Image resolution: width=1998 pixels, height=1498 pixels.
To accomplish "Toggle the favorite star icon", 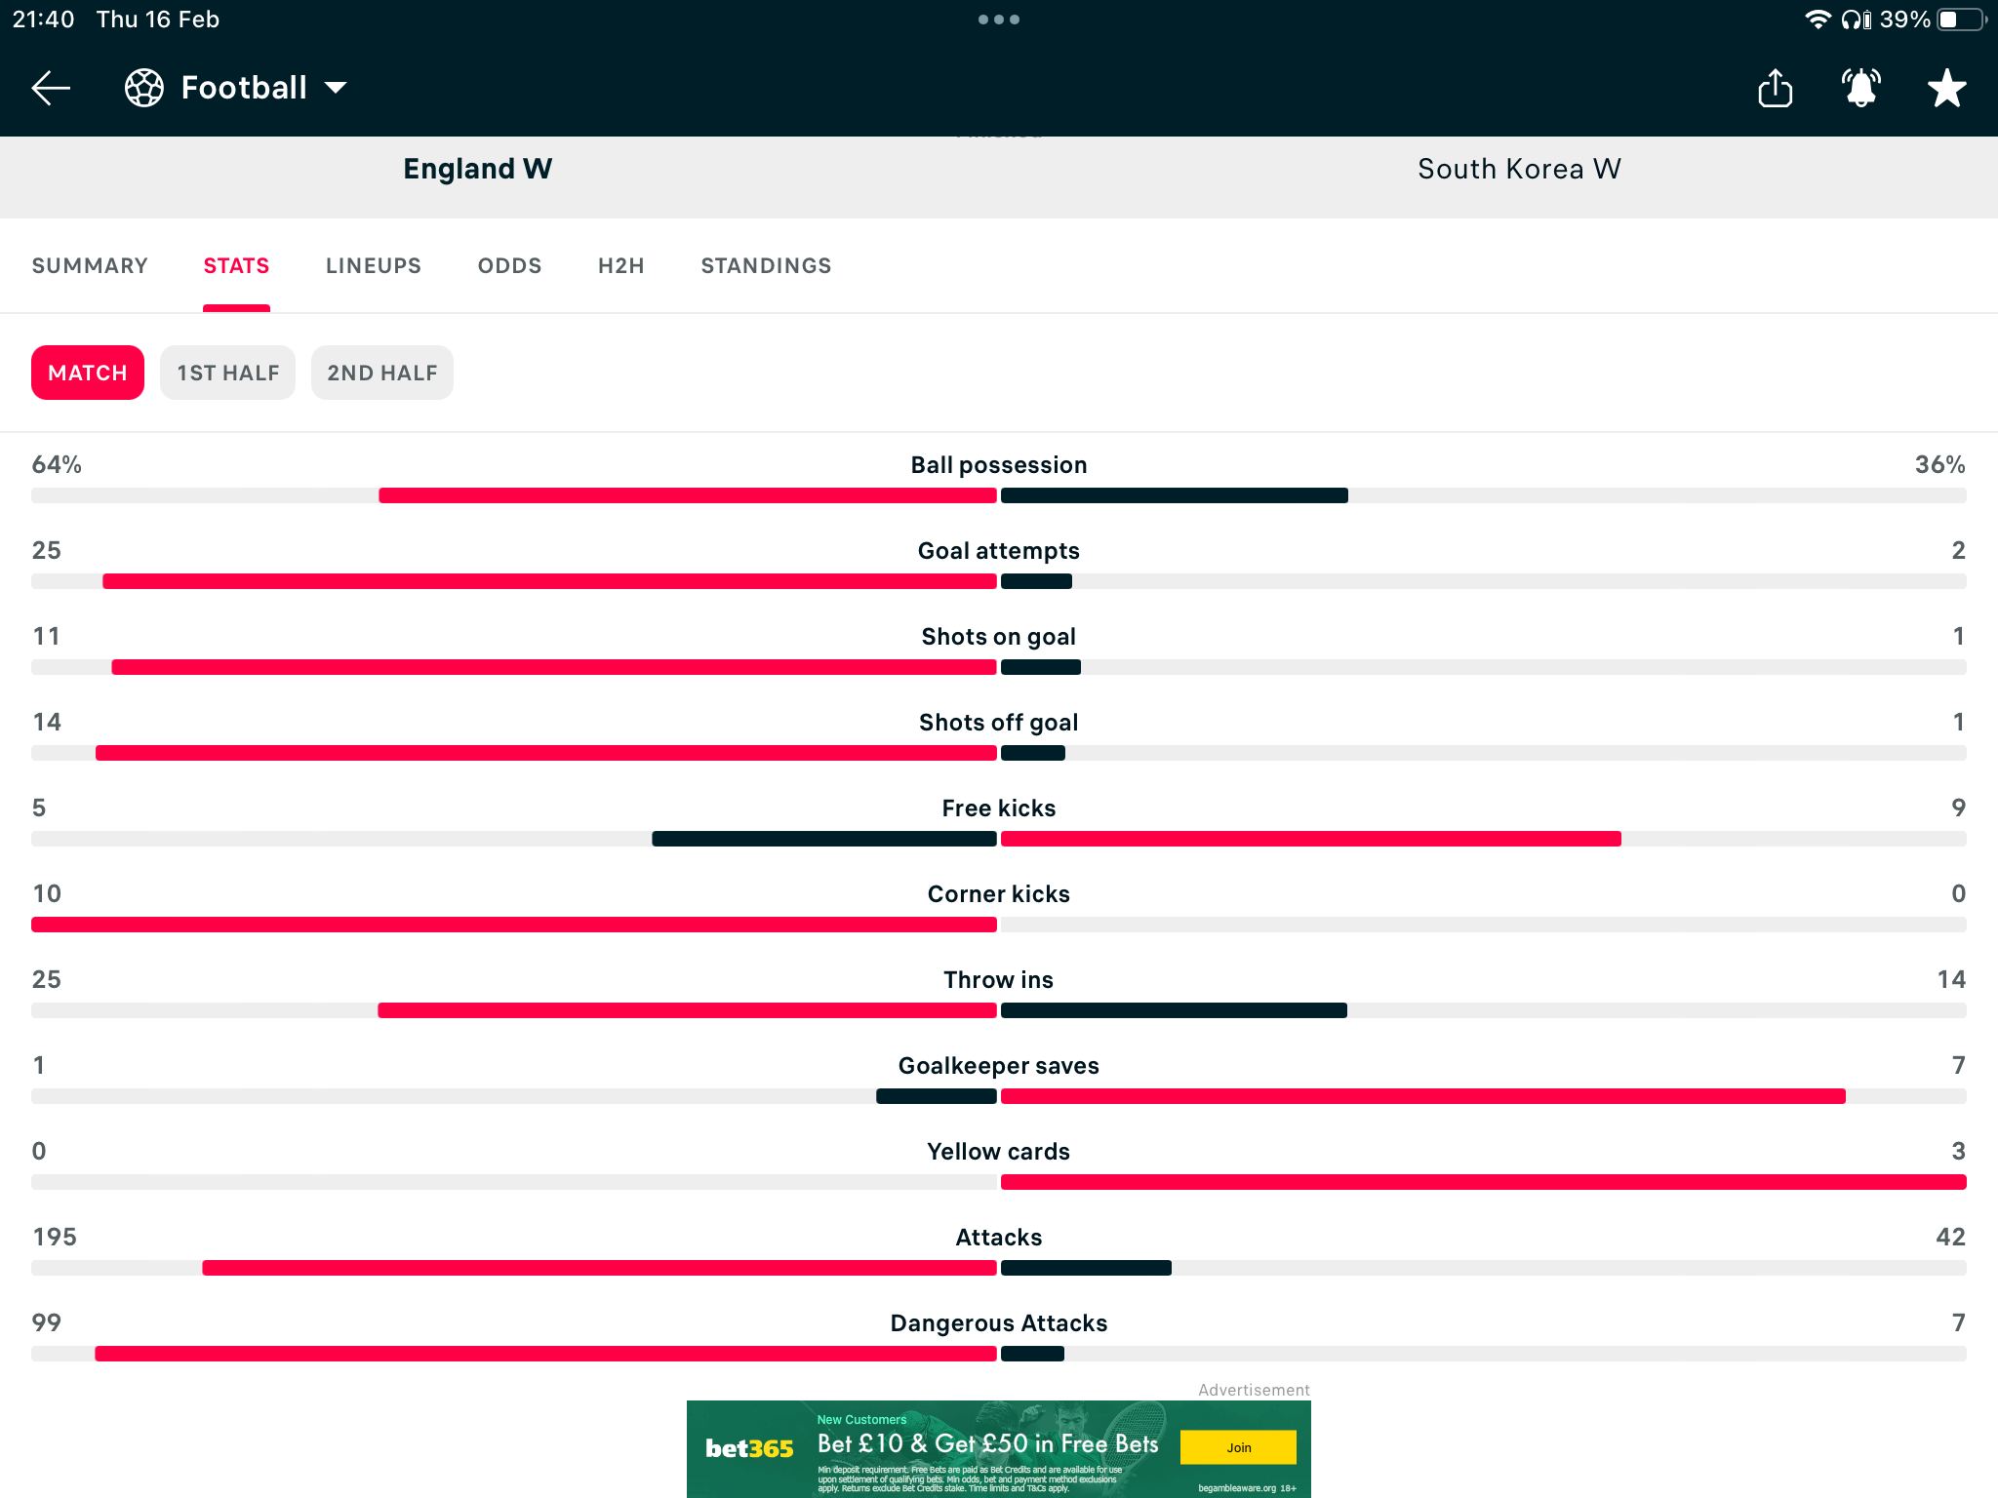I will pos(1946,88).
